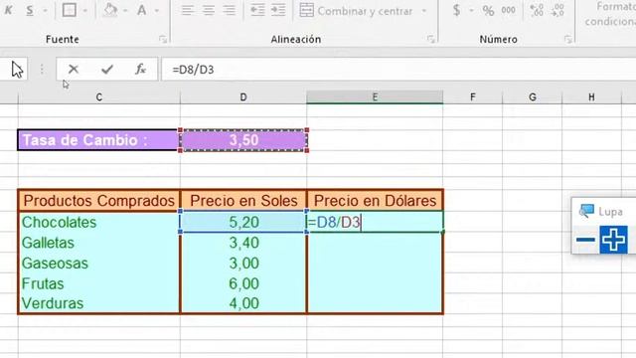Apply percent style

click(x=488, y=11)
